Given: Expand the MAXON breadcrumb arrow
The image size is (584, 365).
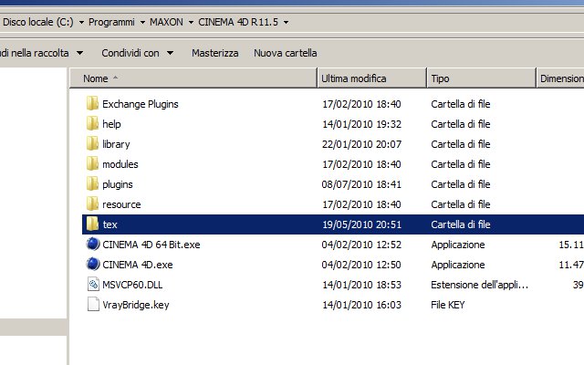Looking at the screenshot, I should 191,22.
